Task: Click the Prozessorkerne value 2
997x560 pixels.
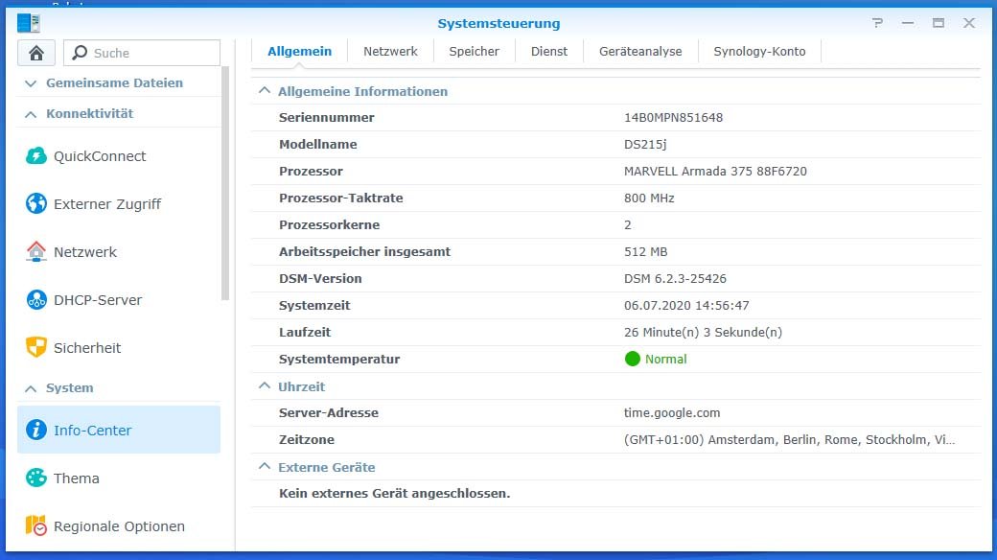Action: coord(628,225)
